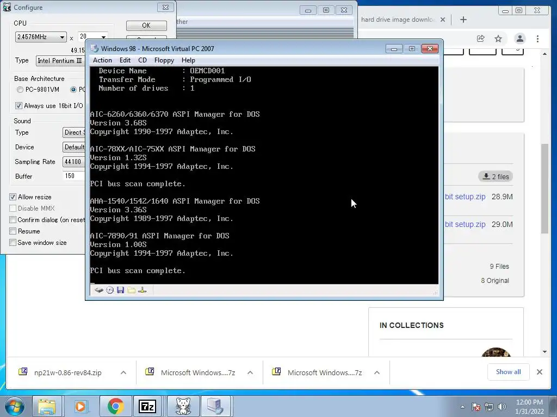Show hidden tray icons arrow
The image size is (557, 417).
(462, 407)
